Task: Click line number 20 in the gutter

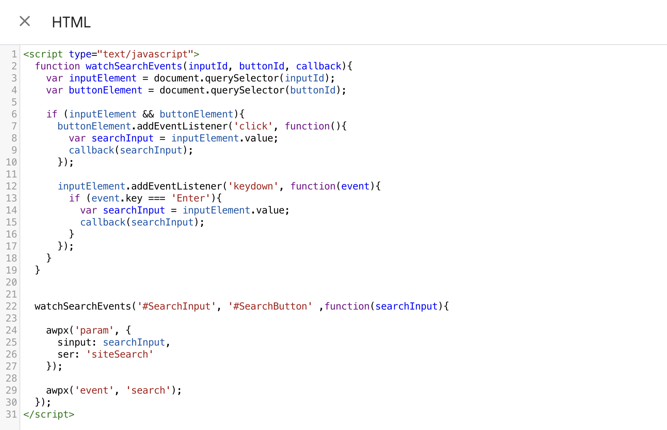Action: 11,283
